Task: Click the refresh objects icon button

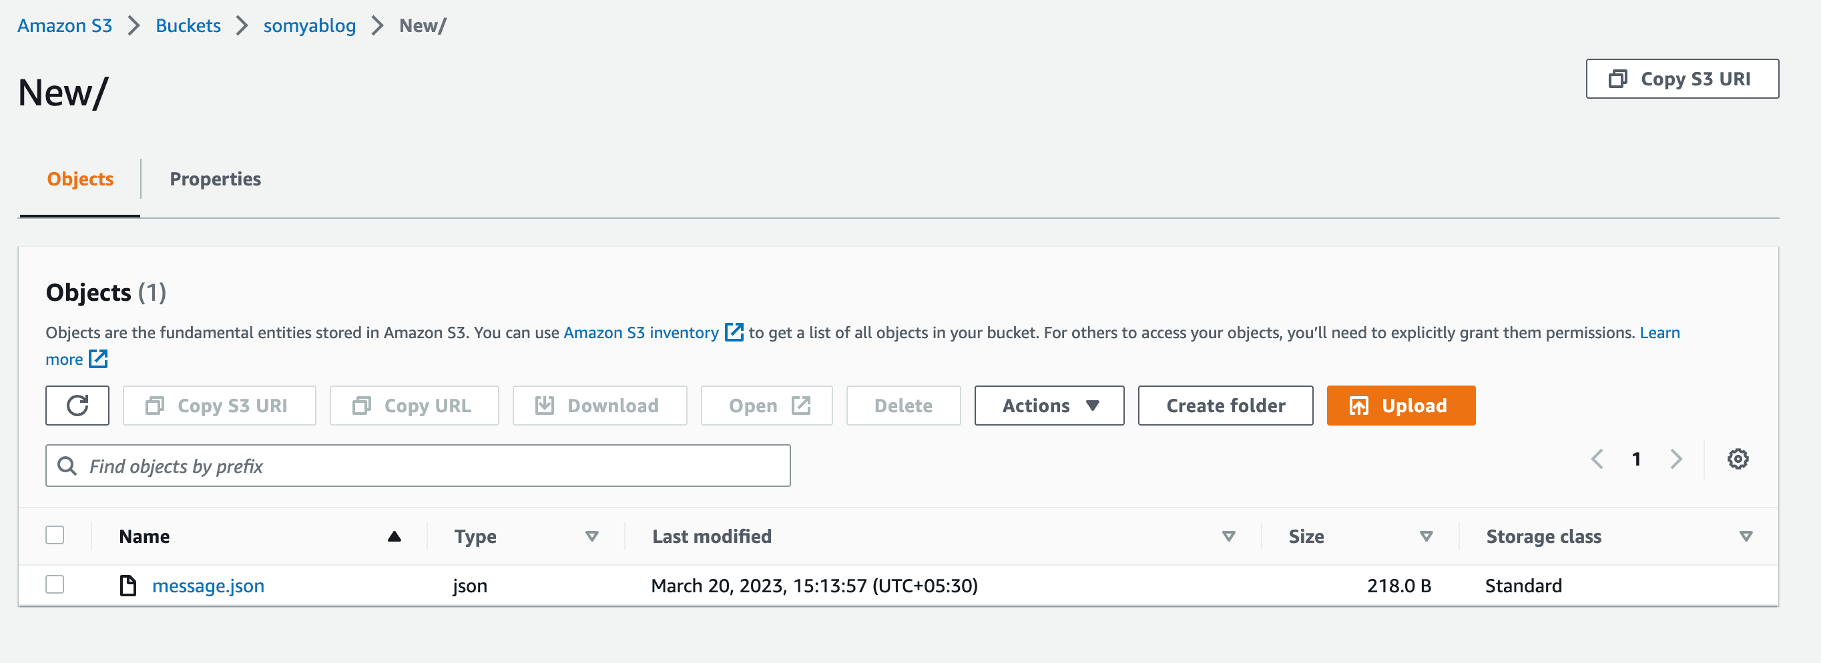Action: tap(77, 406)
